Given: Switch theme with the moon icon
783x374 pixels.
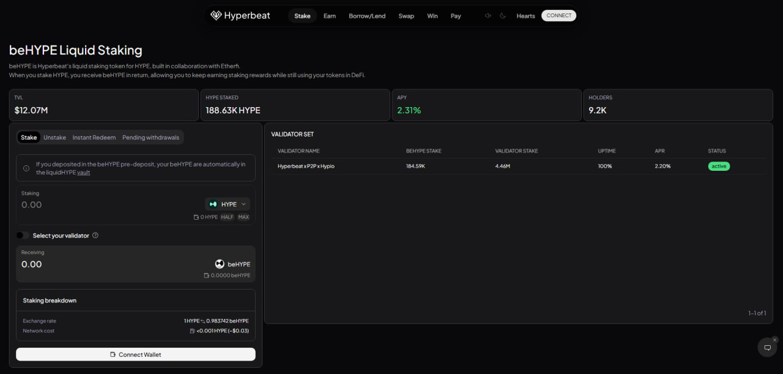Looking at the screenshot, I should (503, 16).
